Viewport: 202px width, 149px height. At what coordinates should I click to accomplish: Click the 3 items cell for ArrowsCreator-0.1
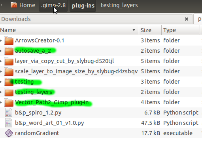click(x=150, y=40)
